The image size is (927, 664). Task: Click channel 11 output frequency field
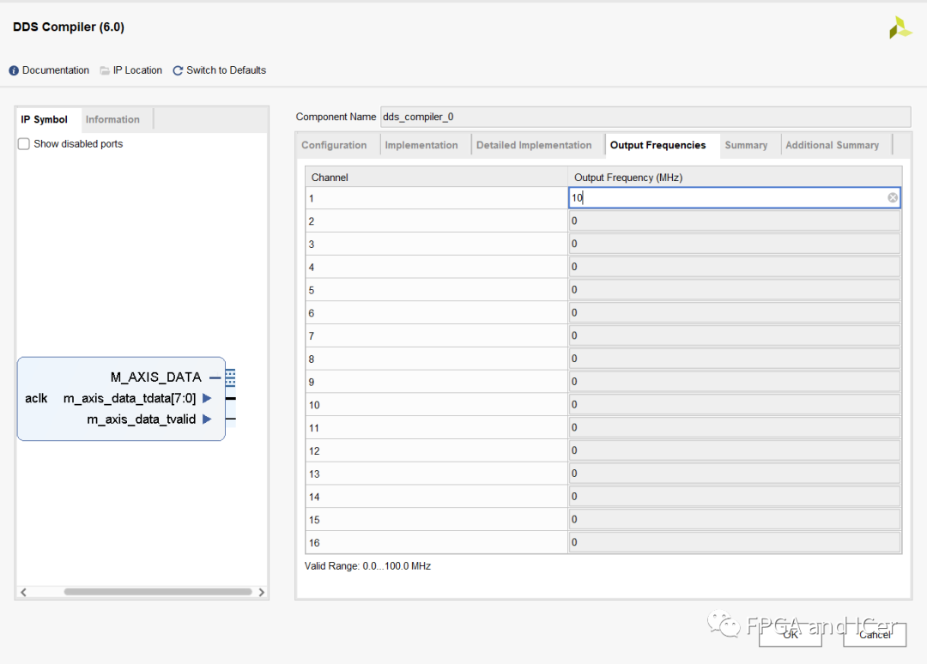tap(734, 428)
